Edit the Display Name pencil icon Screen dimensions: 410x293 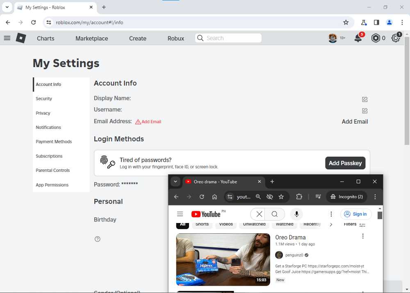(x=364, y=99)
